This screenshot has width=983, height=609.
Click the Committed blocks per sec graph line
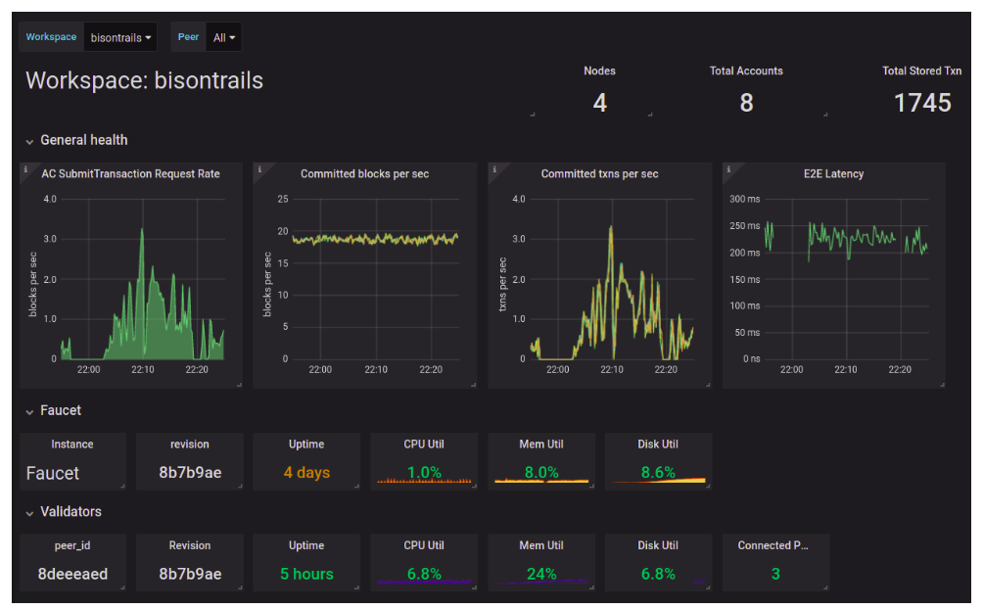(x=375, y=239)
